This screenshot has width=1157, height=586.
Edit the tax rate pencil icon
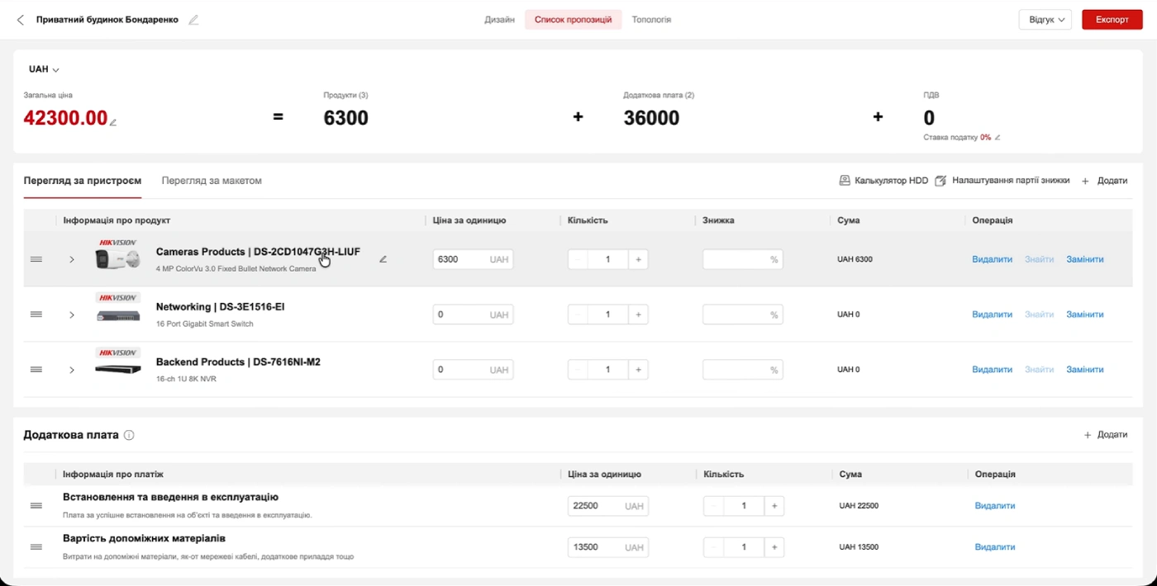click(x=997, y=138)
